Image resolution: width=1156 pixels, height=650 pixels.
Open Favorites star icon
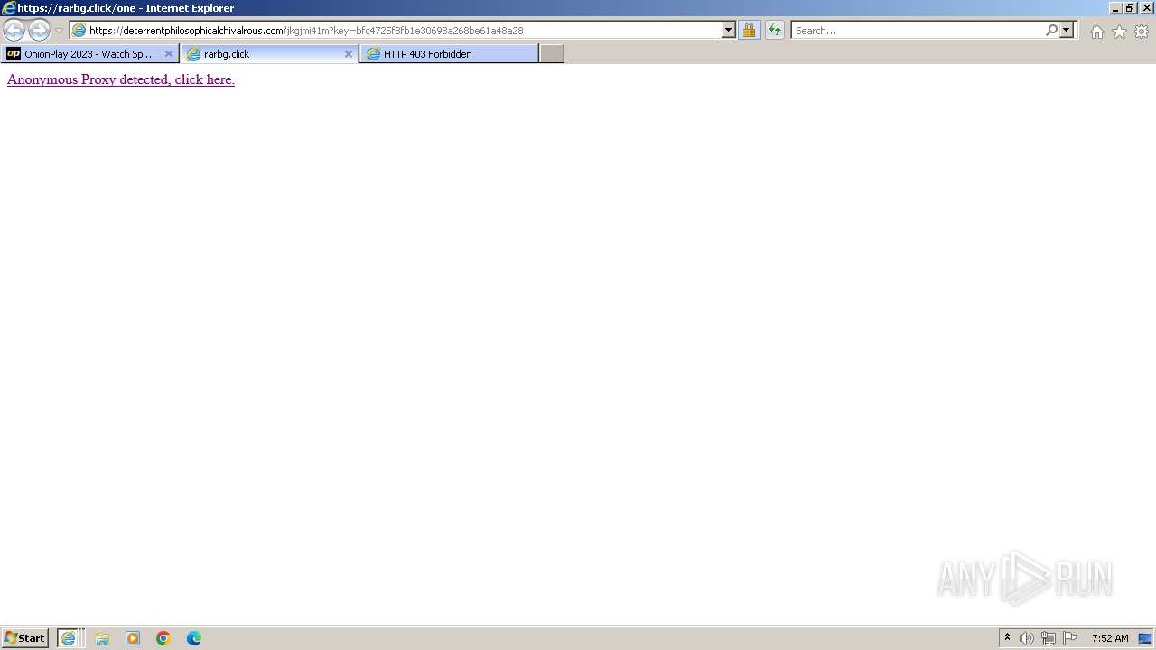[x=1119, y=32]
